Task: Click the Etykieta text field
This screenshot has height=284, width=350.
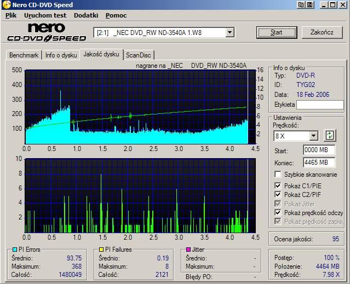Action: [x=320, y=105]
